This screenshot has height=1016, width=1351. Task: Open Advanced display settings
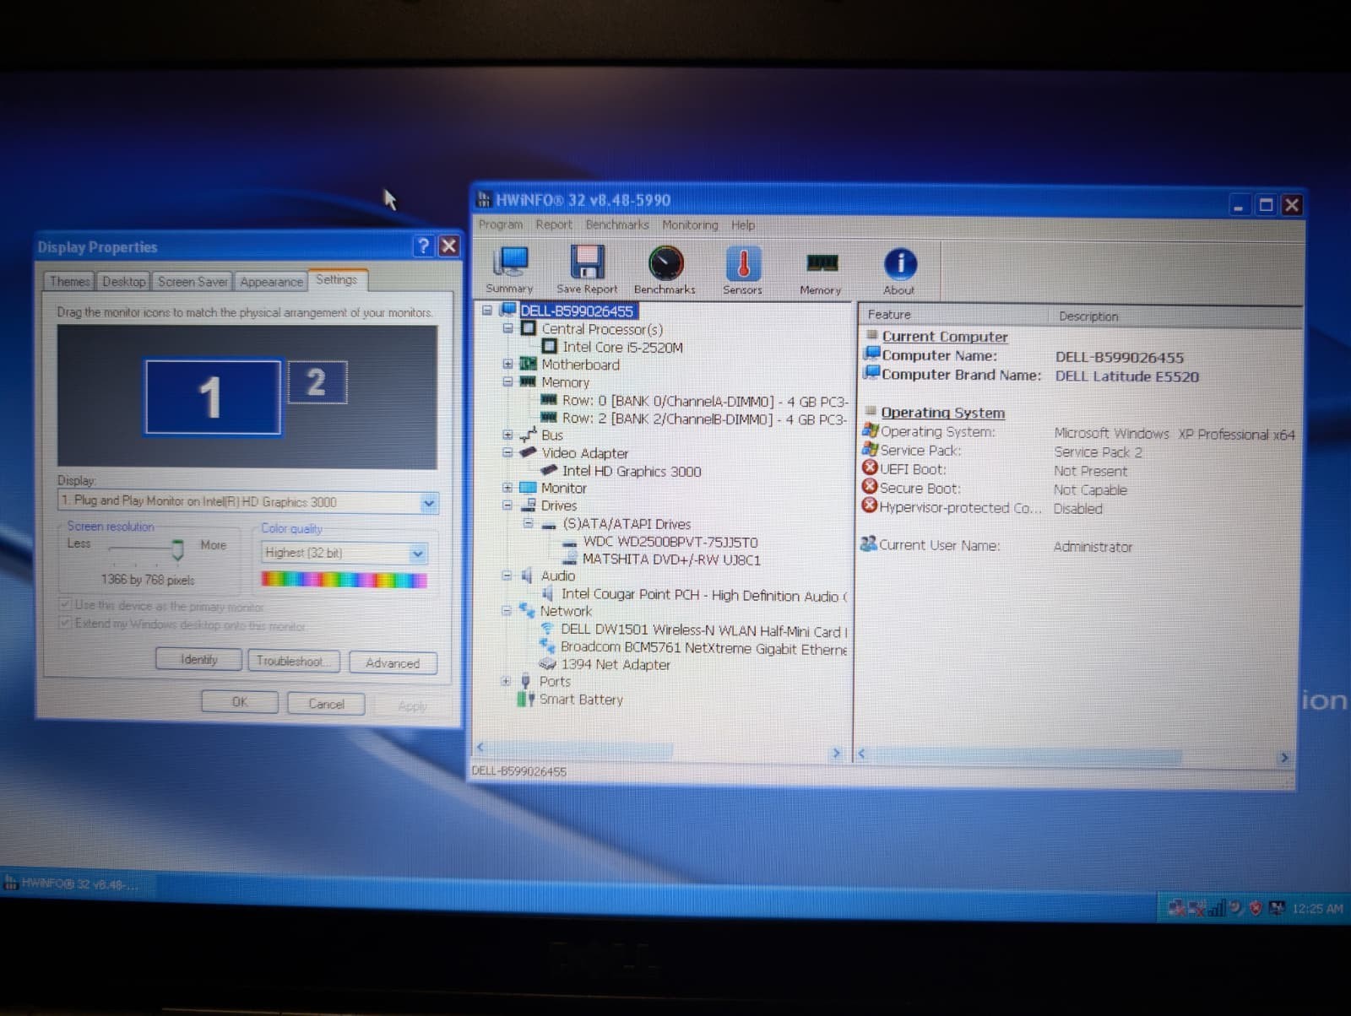(x=393, y=663)
